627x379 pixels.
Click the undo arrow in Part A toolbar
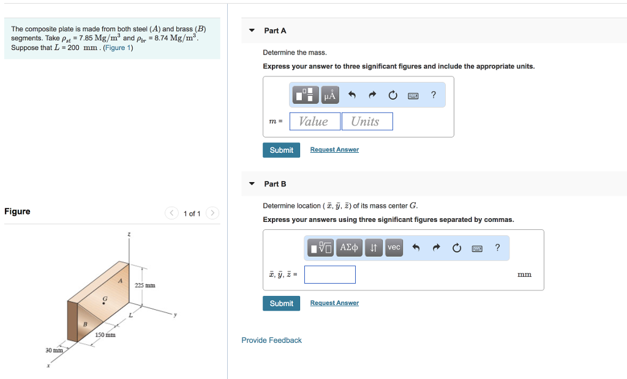pos(352,94)
